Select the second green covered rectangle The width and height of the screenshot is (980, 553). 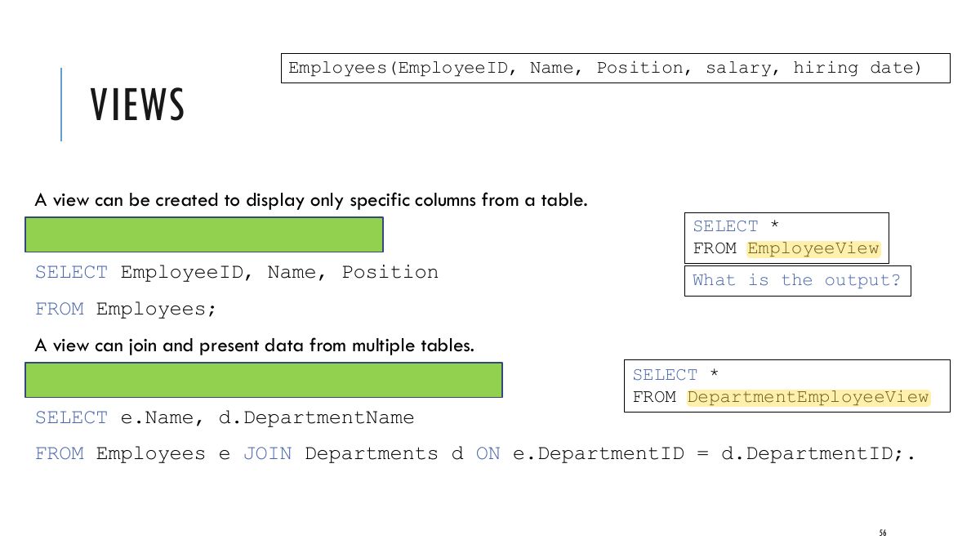click(x=264, y=380)
